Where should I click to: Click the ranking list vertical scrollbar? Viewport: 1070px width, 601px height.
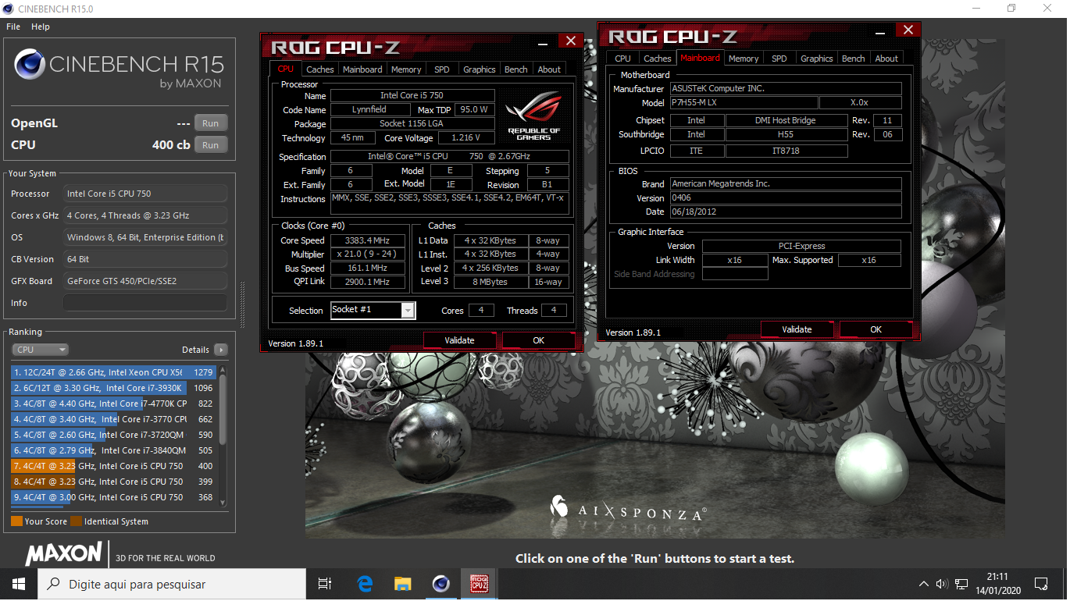pyautogui.click(x=223, y=436)
